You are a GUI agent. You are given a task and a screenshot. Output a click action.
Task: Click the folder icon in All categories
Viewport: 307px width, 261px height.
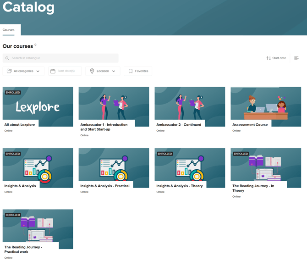pyautogui.click(x=9, y=71)
